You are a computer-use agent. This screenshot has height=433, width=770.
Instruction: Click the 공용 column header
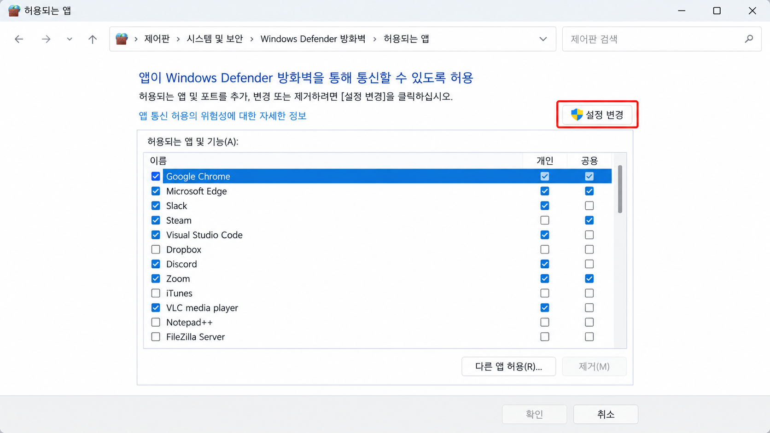click(589, 161)
